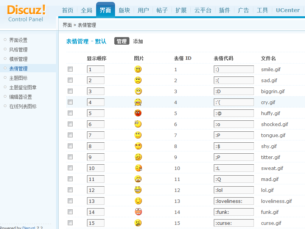Screen dimensions: 305x229
Task: Open 主题图标 in the sidebar
Action: [x=18, y=78]
